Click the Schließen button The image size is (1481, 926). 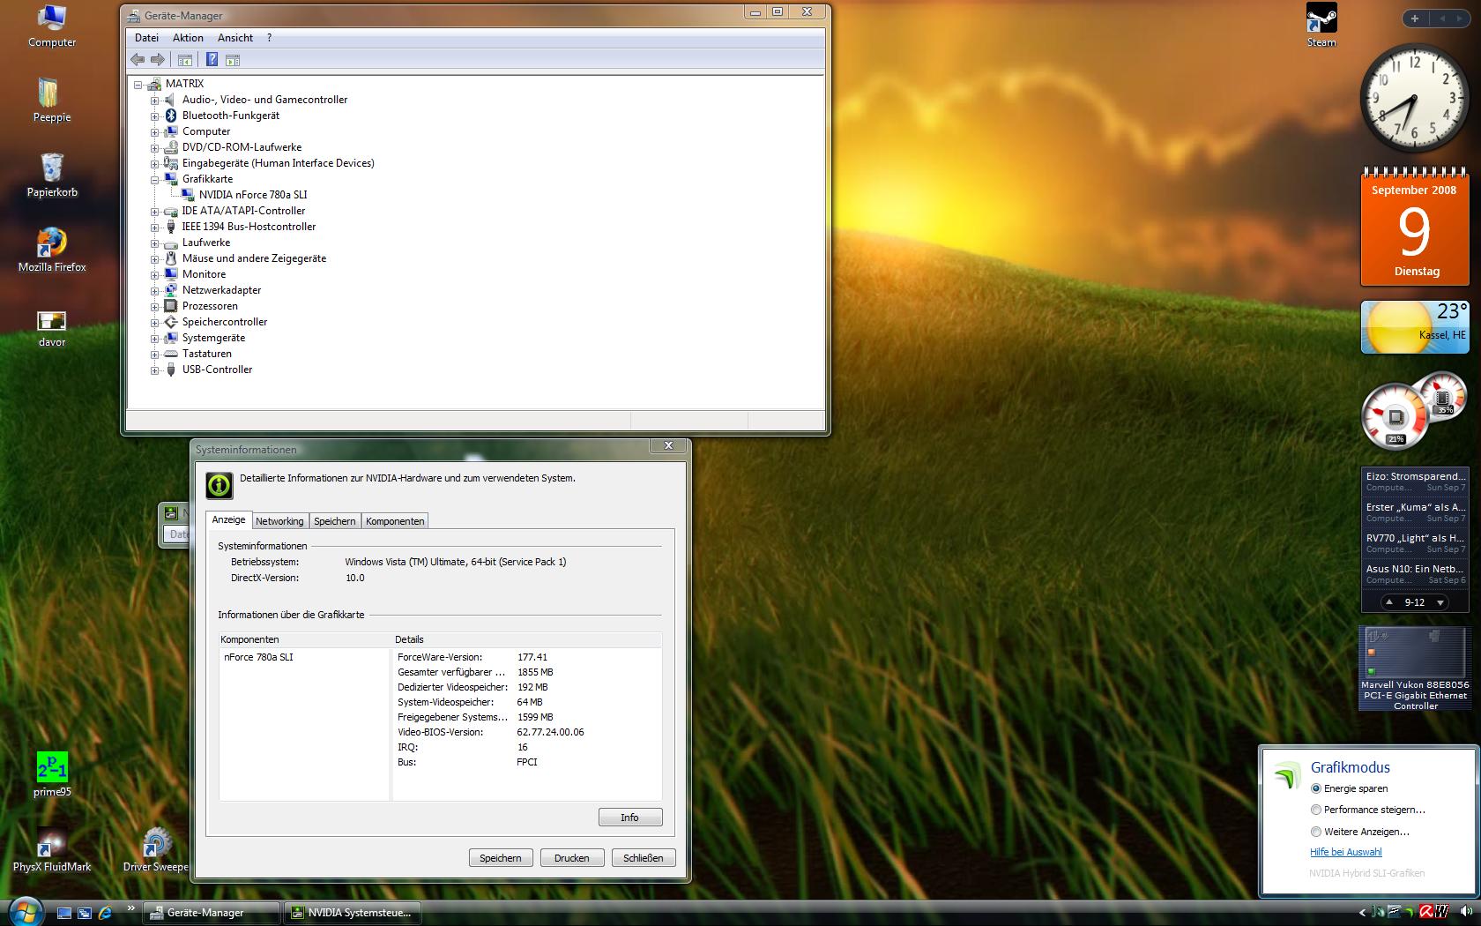click(x=644, y=858)
